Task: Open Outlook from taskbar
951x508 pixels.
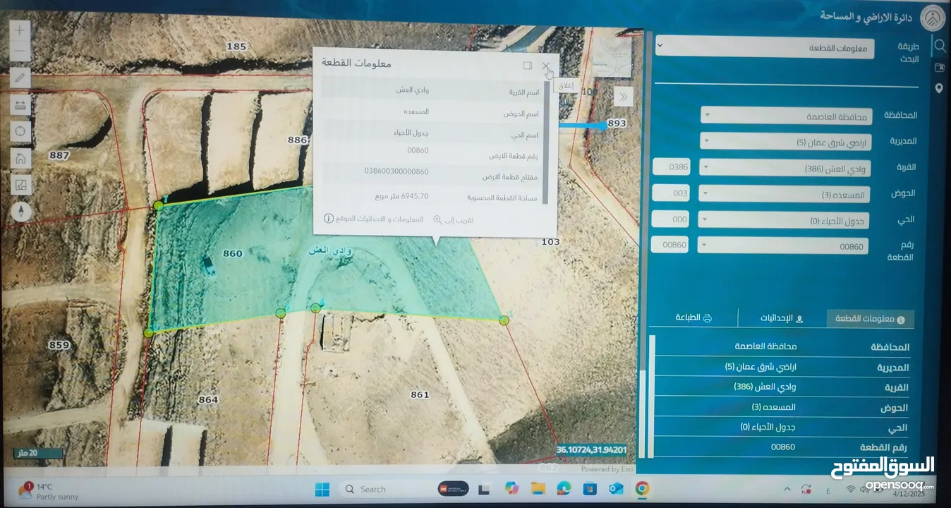Action: 615,488
